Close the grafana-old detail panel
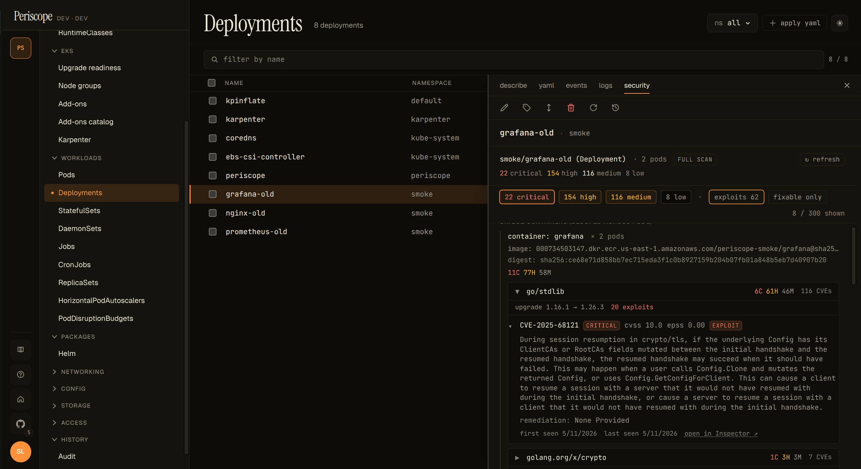Viewport: 861px width, 469px height. [847, 85]
